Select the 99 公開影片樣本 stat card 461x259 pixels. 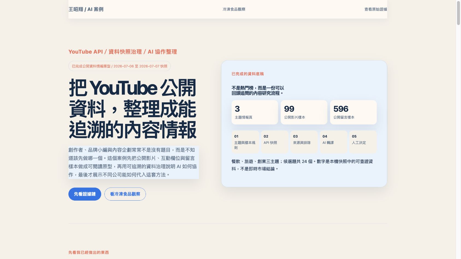304,112
